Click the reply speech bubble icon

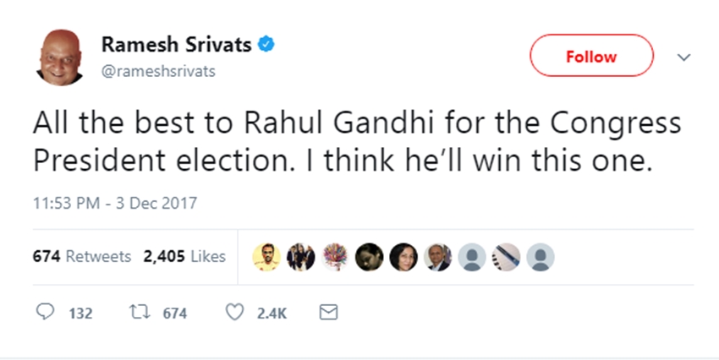pyautogui.click(x=45, y=314)
